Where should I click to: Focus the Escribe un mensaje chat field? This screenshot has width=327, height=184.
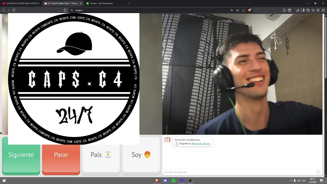coord(239,172)
